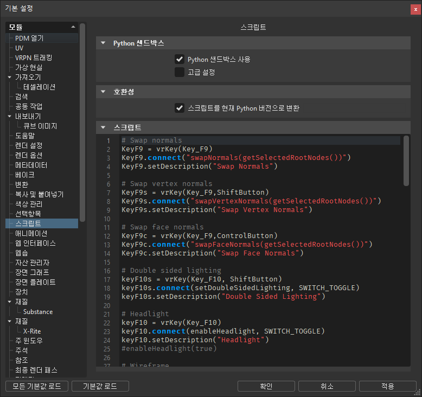Click the 기본값 로드 button

(x=100, y=386)
